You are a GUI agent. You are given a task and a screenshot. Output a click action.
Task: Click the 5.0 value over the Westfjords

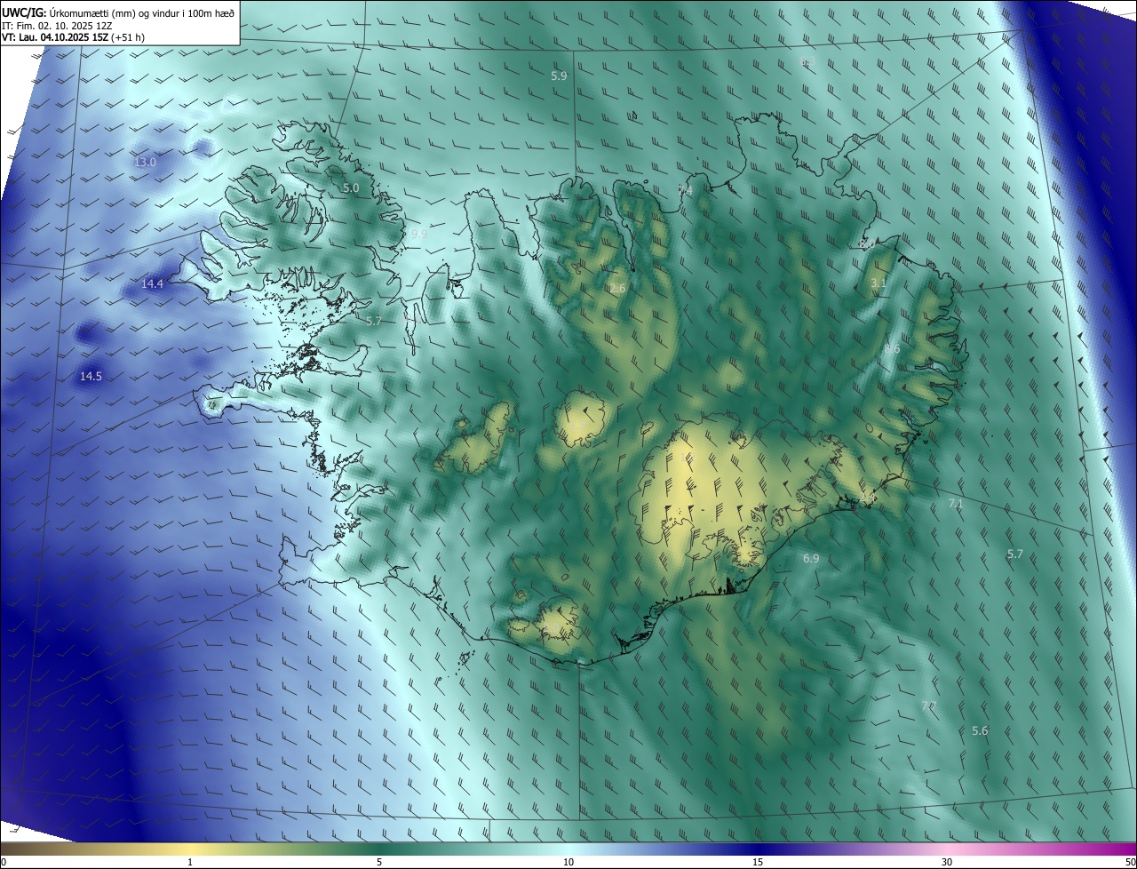(351, 188)
